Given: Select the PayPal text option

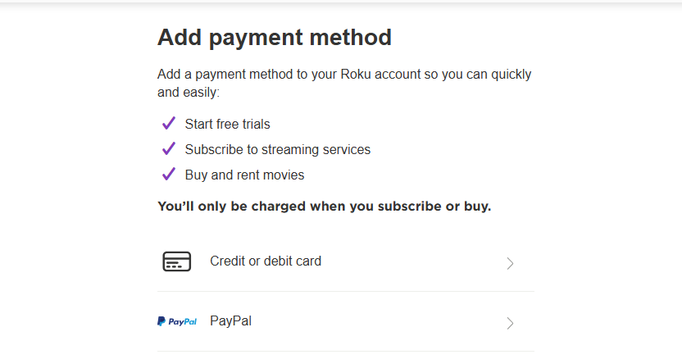Looking at the screenshot, I should (x=230, y=321).
